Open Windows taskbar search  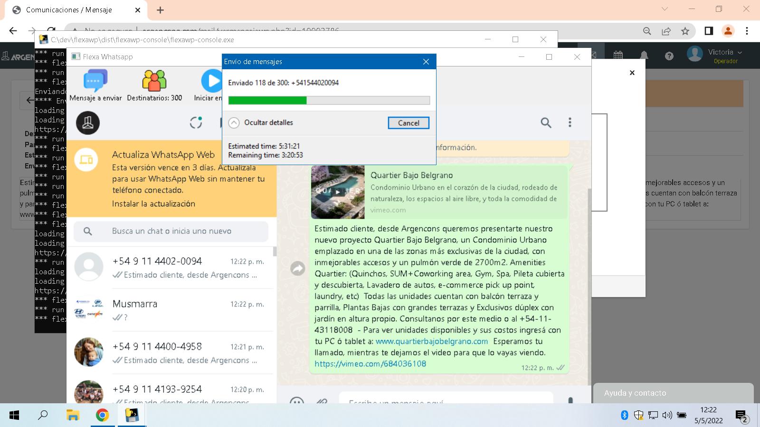[43, 416]
